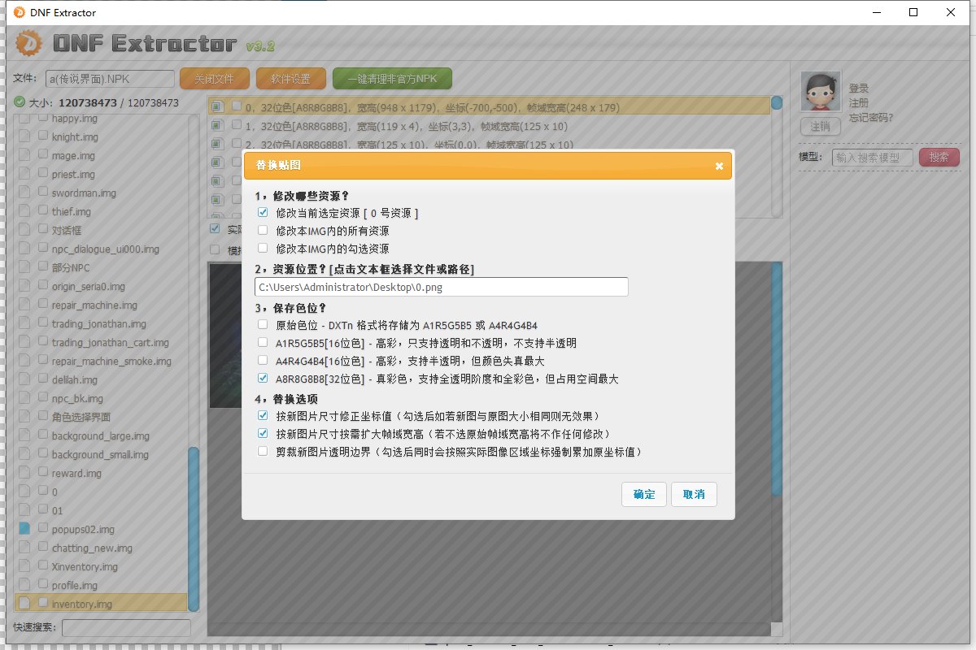Click the file icon next to origin_seria0.img
The height and width of the screenshot is (650, 976).
point(24,286)
